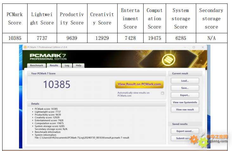Switch to the Benchmark tab
Screen dimensions: 232x151
36,66
